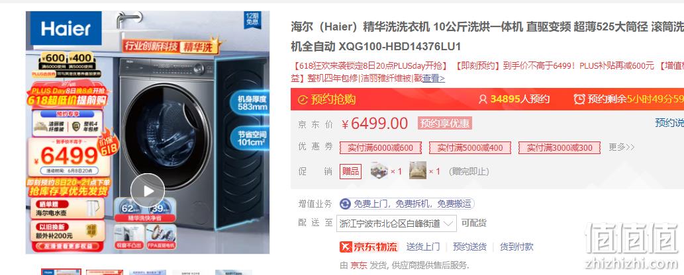Click the 预约享优惠 tag

pos(444,124)
